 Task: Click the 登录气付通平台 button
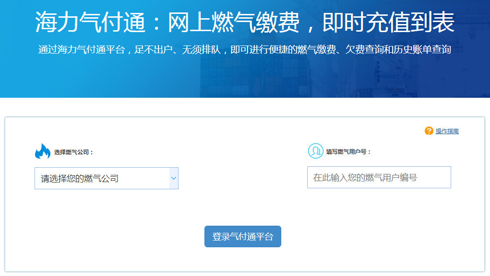pyautogui.click(x=243, y=236)
